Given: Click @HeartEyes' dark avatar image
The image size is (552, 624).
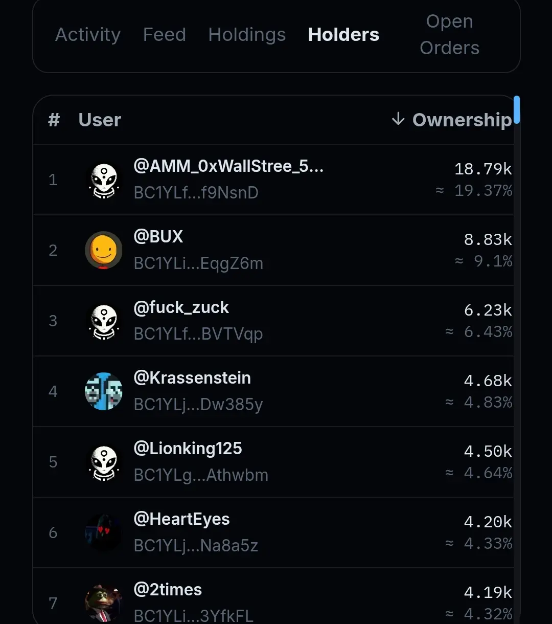Looking at the screenshot, I should coord(104,532).
